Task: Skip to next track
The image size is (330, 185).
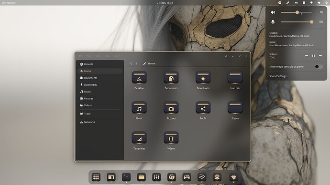Action: tap(320, 56)
